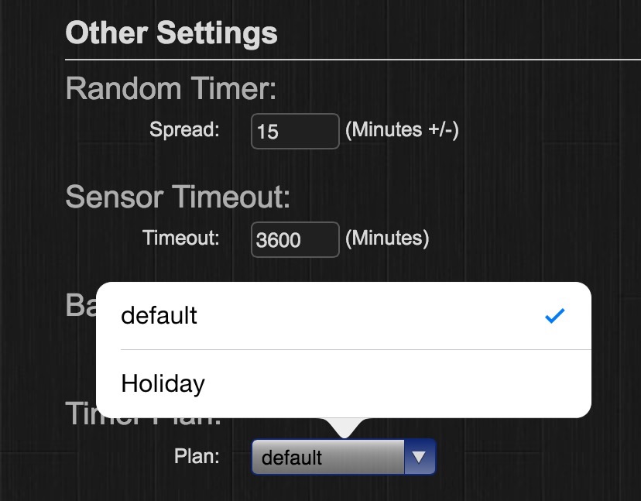Open the Plan select box showing default
This screenshot has height=501, width=641.
[x=328, y=457]
